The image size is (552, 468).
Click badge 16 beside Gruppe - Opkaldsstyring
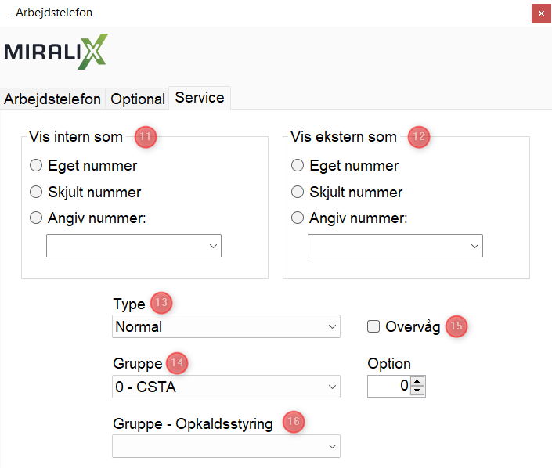pyautogui.click(x=294, y=422)
